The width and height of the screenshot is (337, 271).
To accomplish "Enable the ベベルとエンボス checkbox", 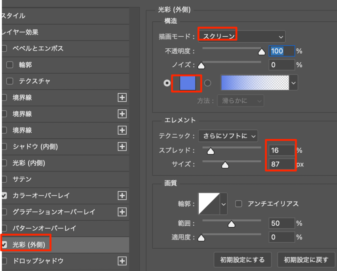I will (x=4, y=49).
